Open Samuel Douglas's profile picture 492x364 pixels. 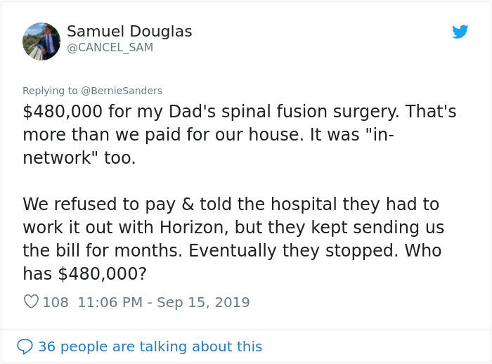tap(41, 41)
